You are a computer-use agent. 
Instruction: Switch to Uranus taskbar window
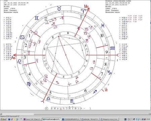(x=33, y=119)
